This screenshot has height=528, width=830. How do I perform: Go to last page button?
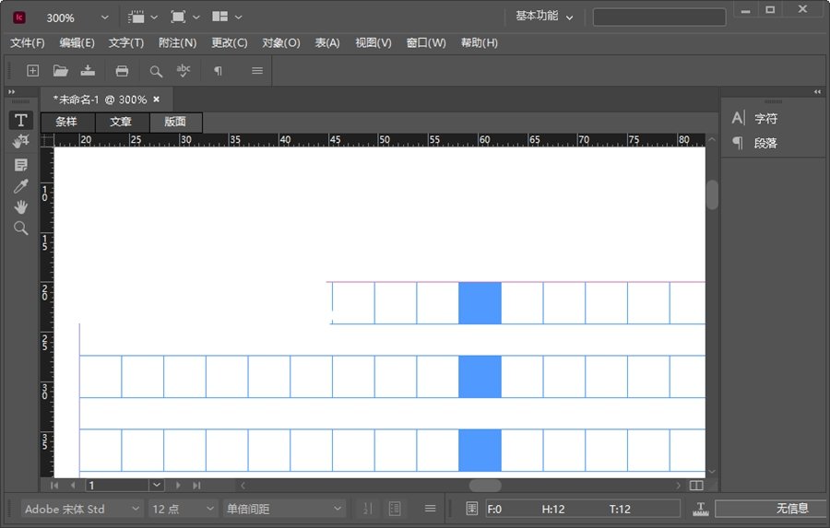pyautogui.click(x=196, y=485)
